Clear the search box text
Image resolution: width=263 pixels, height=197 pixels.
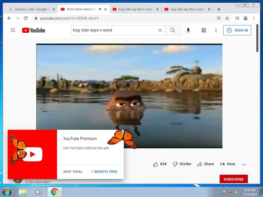tap(160, 30)
